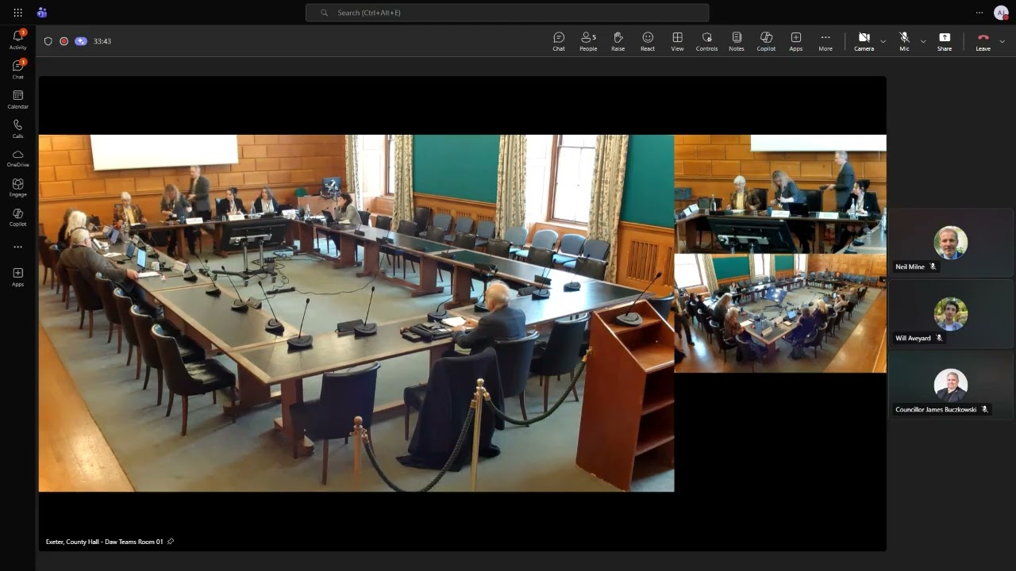
Task: Open More actions in meeting toolbar
Action: click(x=825, y=41)
